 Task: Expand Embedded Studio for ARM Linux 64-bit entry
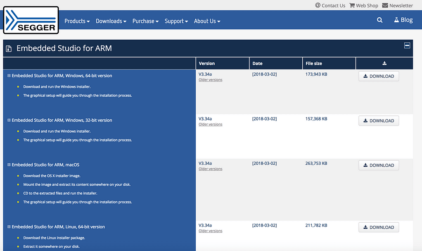[x=9, y=227]
